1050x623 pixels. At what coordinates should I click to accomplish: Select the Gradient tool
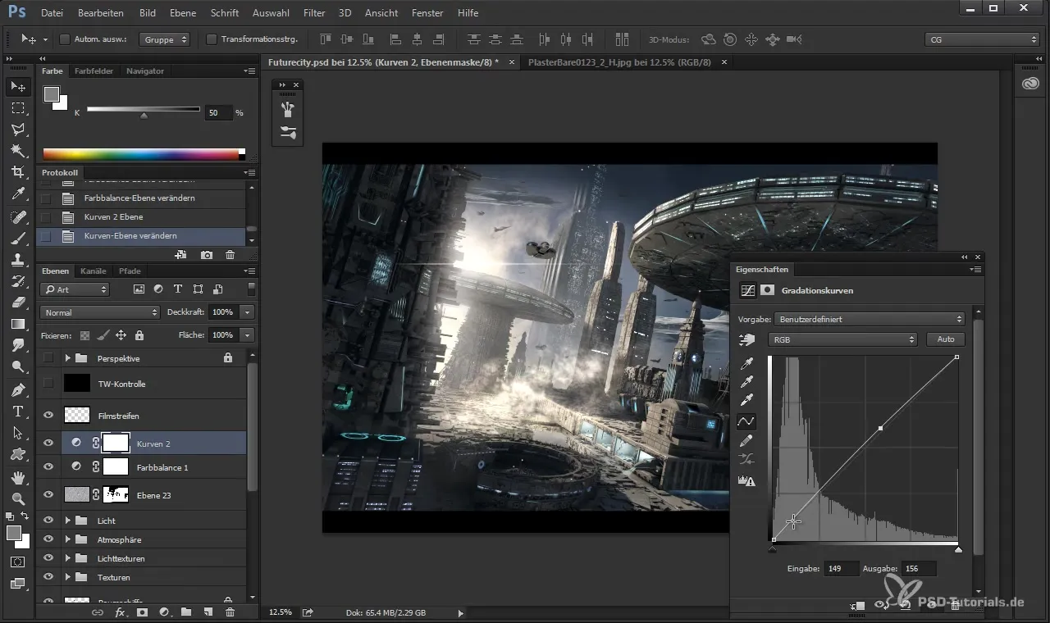coord(18,324)
